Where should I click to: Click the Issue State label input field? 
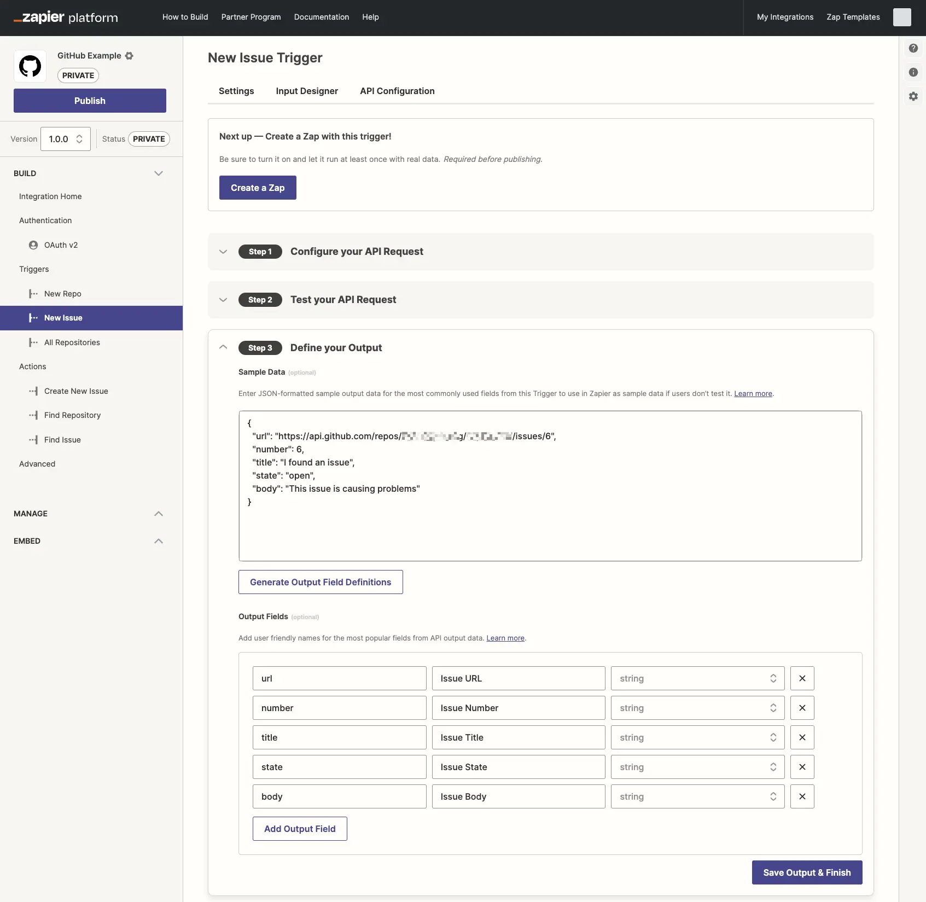(519, 767)
